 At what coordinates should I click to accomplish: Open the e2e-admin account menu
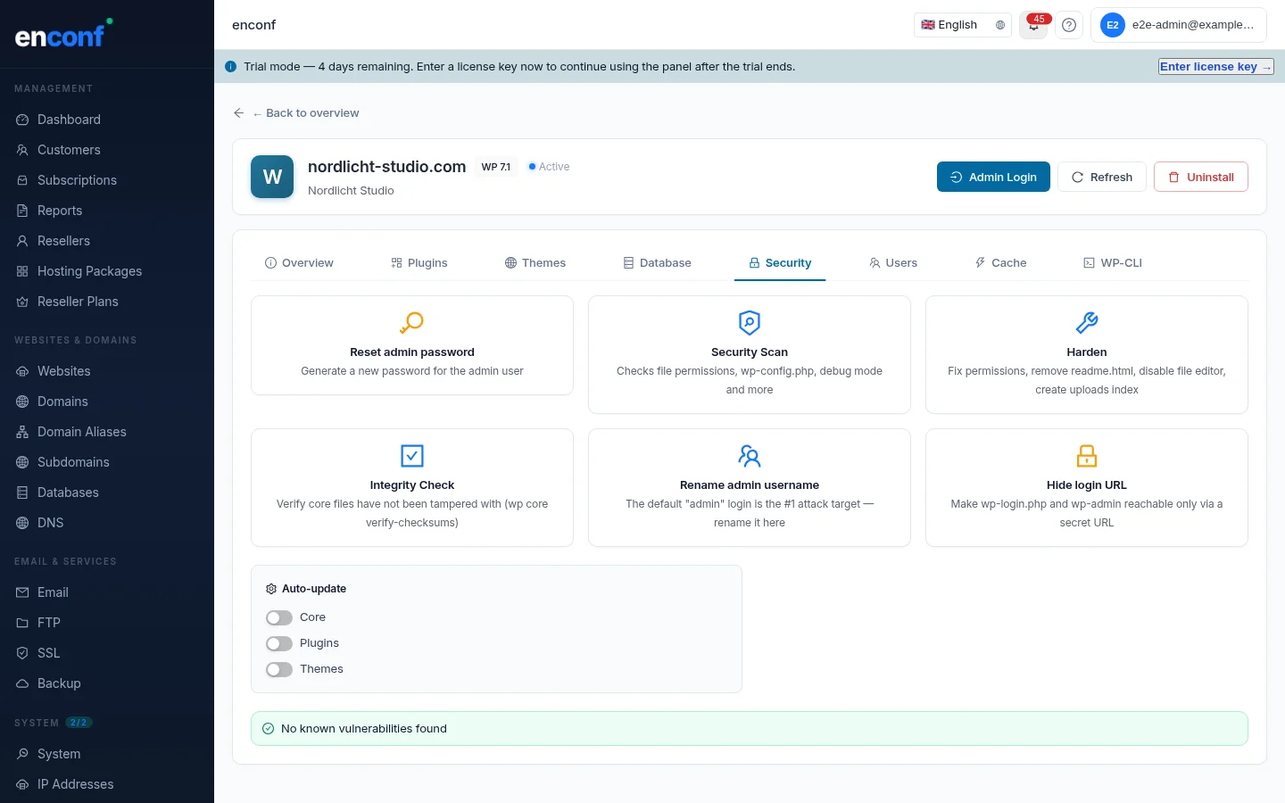[x=1179, y=25]
